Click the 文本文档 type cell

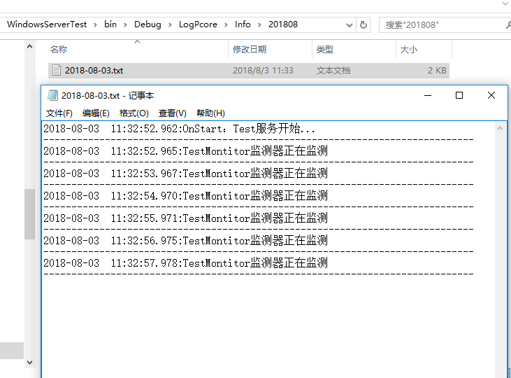(x=333, y=71)
